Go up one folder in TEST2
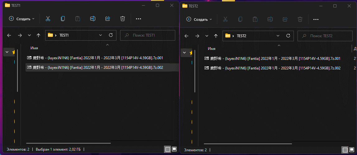 coord(216,36)
